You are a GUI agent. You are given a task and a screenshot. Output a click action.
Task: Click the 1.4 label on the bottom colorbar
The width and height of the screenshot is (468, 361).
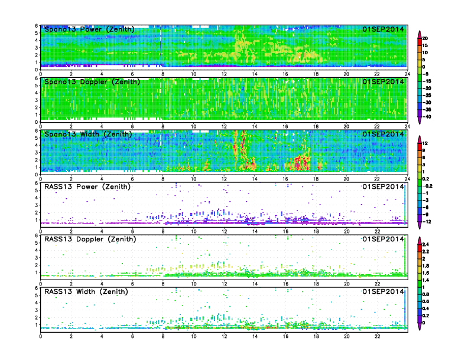(426, 280)
